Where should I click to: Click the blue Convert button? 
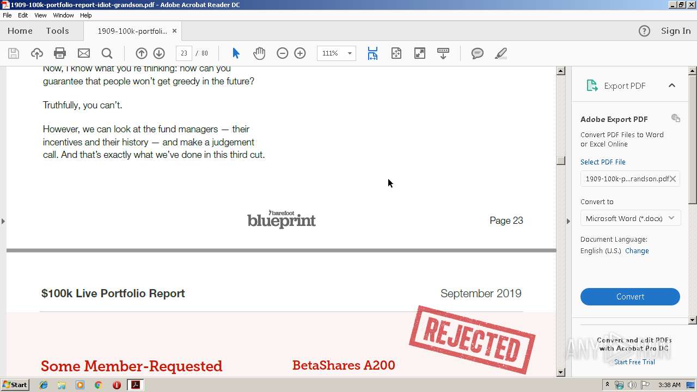click(630, 297)
